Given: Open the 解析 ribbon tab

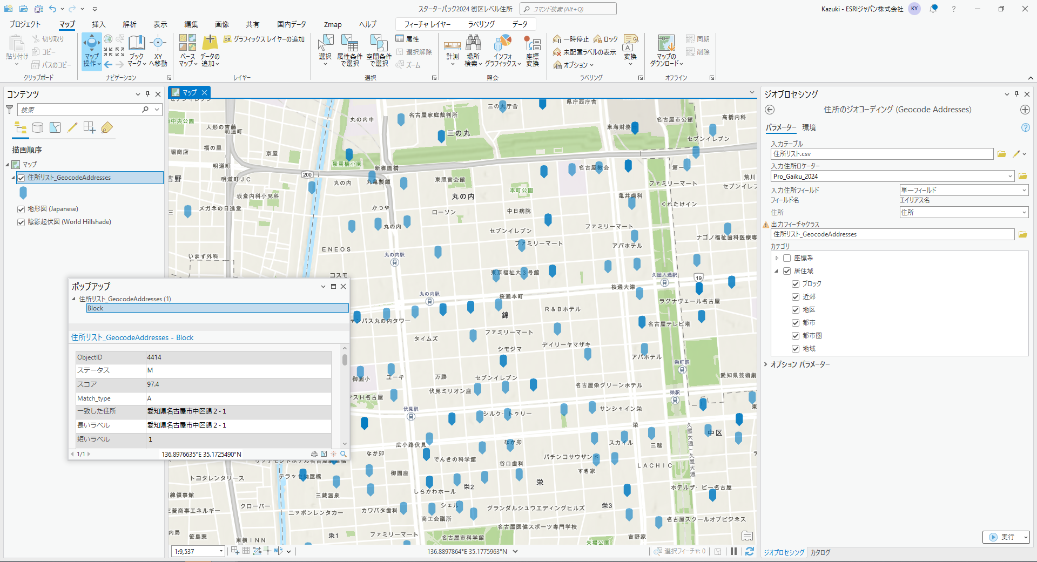Looking at the screenshot, I should (x=130, y=24).
